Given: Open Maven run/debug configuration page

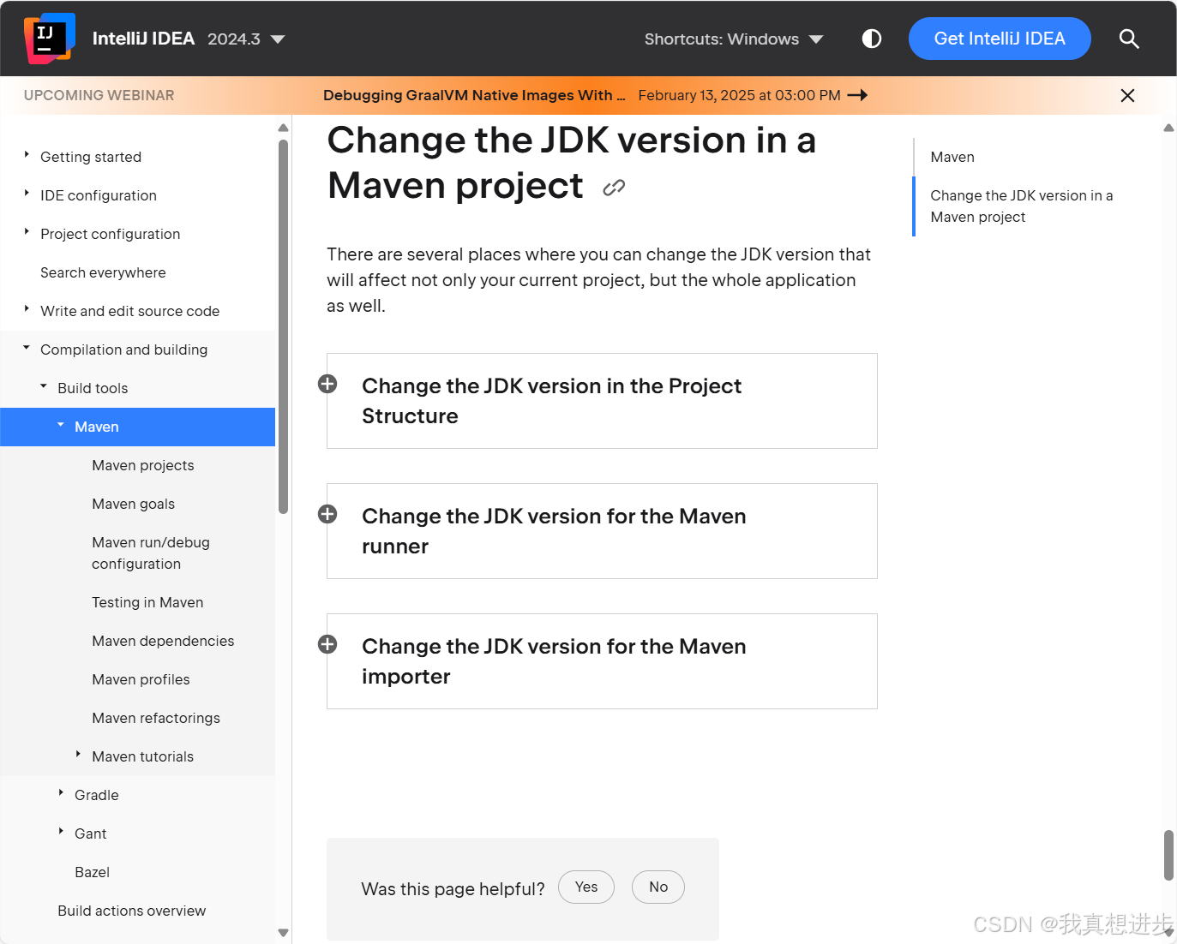Looking at the screenshot, I should point(151,553).
